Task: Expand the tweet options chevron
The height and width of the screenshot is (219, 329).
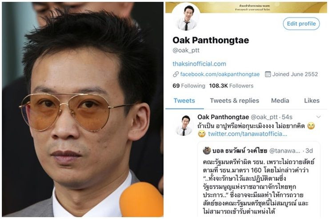Action: click(x=318, y=117)
